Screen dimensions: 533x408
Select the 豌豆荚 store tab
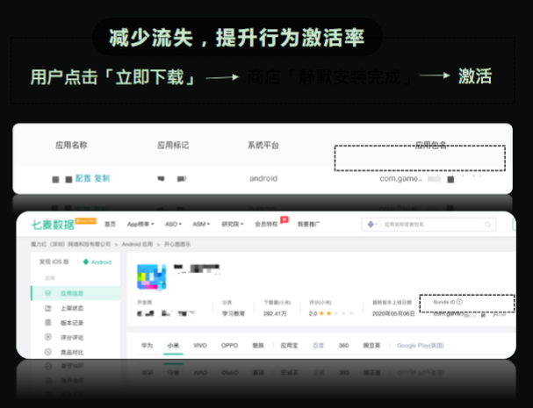(x=371, y=346)
